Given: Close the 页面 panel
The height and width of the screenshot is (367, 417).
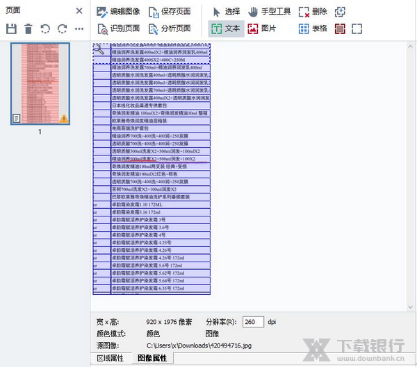Looking at the screenshot, I should (x=79, y=11).
